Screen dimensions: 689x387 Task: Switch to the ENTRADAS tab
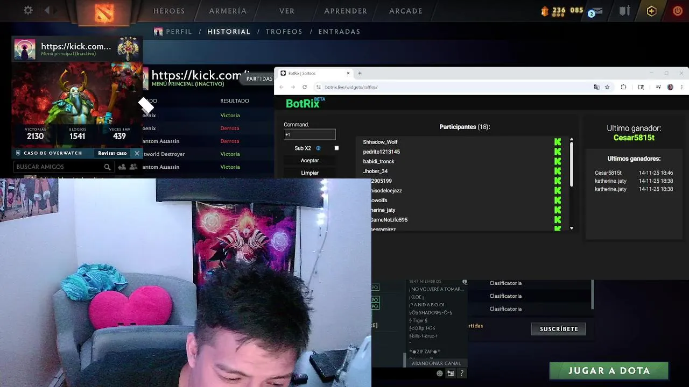tap(339, 32)
